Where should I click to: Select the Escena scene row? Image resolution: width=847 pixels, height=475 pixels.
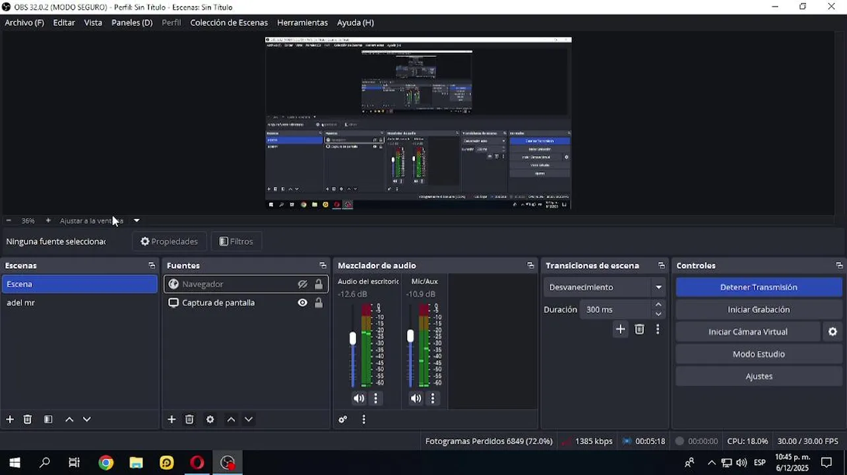(x=79, y=284)
